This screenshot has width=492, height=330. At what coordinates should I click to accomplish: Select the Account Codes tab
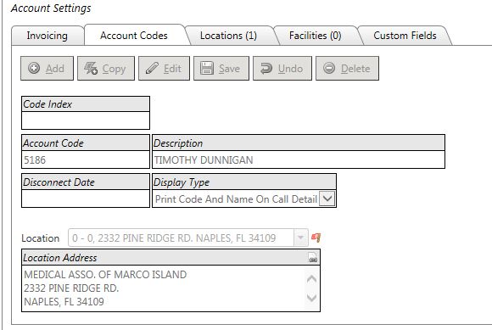click(134, 36)
